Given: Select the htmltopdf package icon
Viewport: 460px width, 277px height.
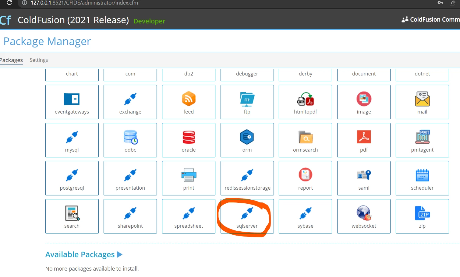Looking at the screenshot, I should click(x=306, y=99).
